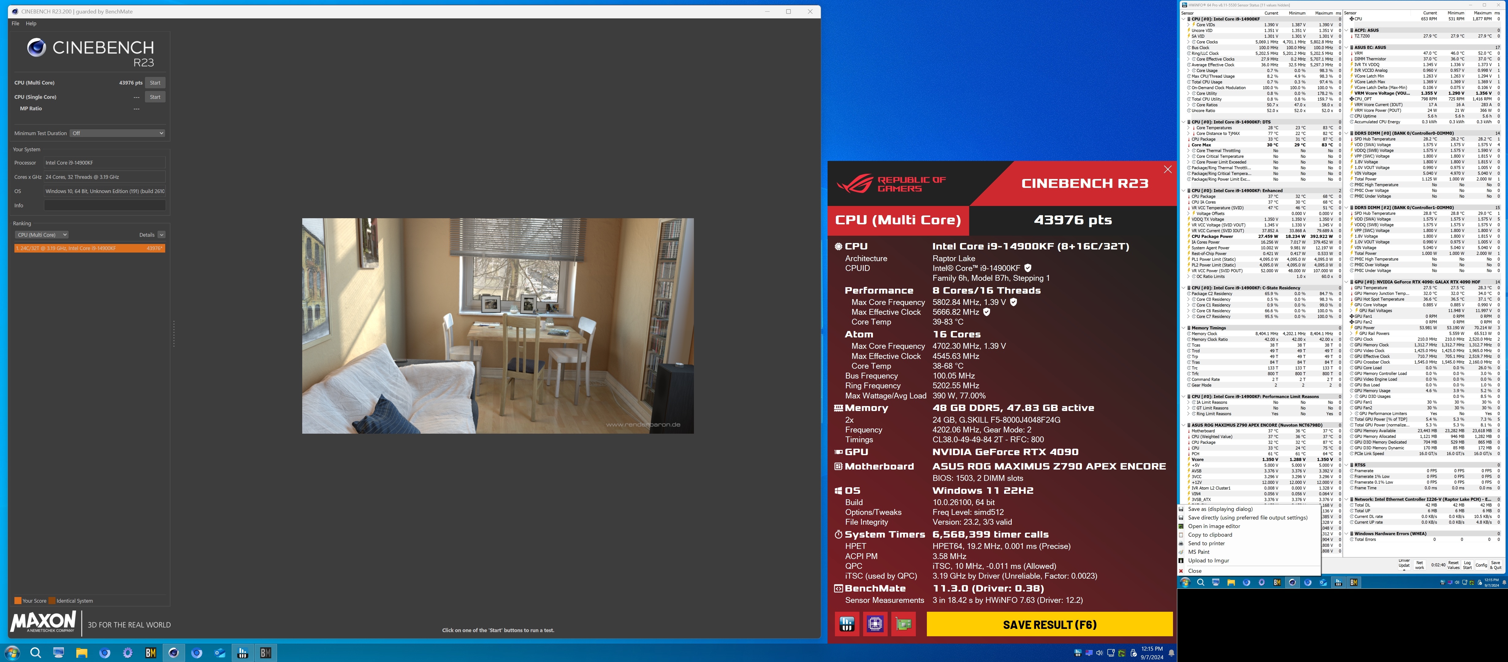Open the Start orb on the second monitor taskbar

pos(1185,582)
